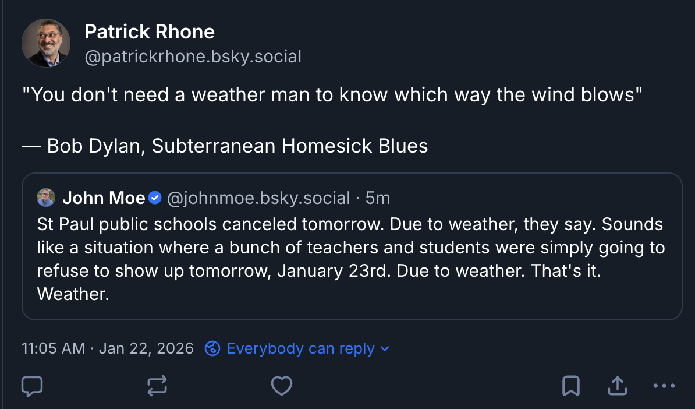Open the quoted St Paul schools post
This screenshot has width=695, height=409.
349,259
